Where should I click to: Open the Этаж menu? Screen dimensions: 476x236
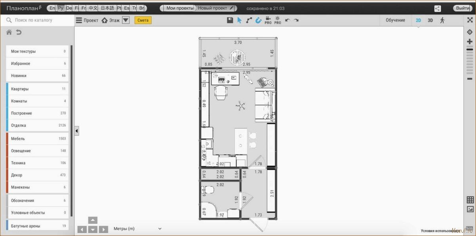pos(110,20)
